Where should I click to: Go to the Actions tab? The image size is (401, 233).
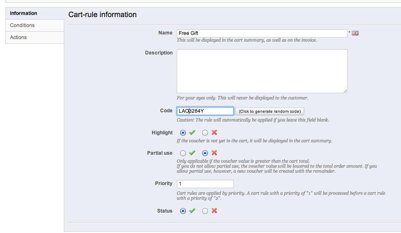click(18, 37)
